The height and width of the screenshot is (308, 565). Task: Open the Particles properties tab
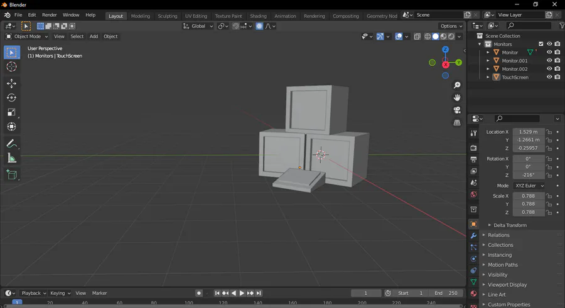click(x=473, y=247)
